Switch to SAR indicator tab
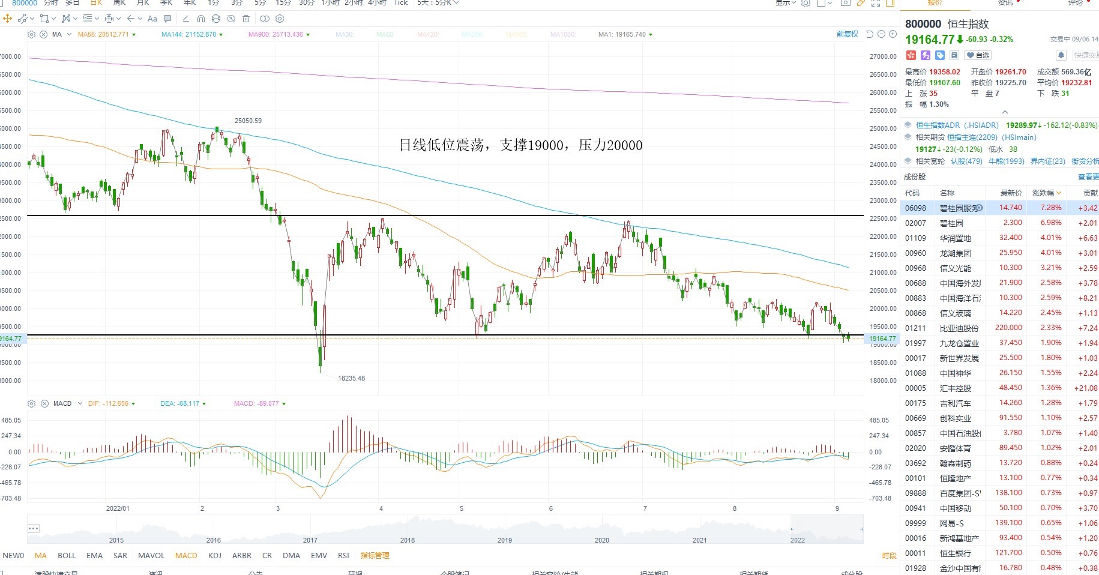Viewport: 1099px width, 575px height. [x=120, y=555]
